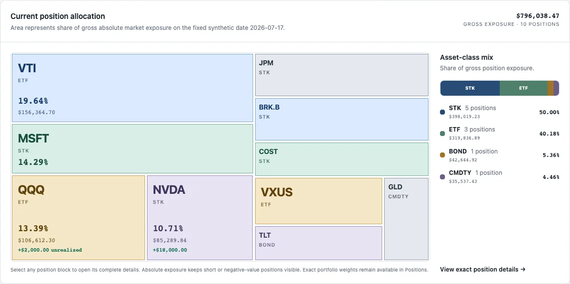Click the Current position allocation heading

point(58,16)
